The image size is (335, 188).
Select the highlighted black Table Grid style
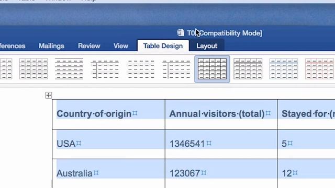[x=212, y=69]
